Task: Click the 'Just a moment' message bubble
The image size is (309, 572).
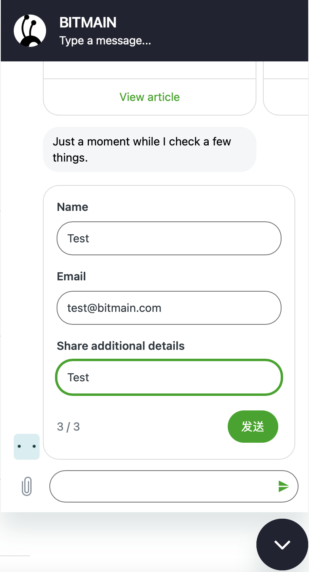Action: coord(150,149)
